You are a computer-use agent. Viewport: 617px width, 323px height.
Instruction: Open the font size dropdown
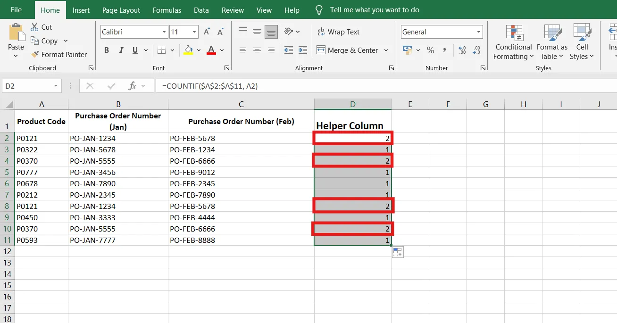click(194, 32)
